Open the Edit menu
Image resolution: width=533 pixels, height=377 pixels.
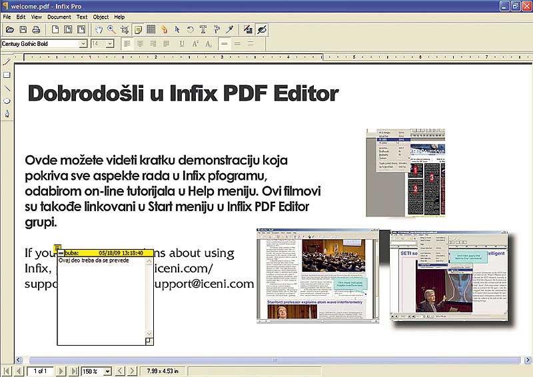(x=21, y=17)
